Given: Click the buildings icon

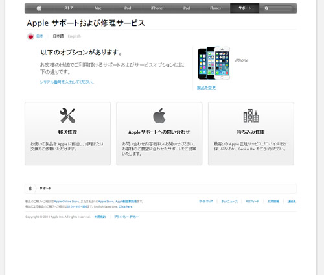Looking at the screenshot, I should point(251,115).
